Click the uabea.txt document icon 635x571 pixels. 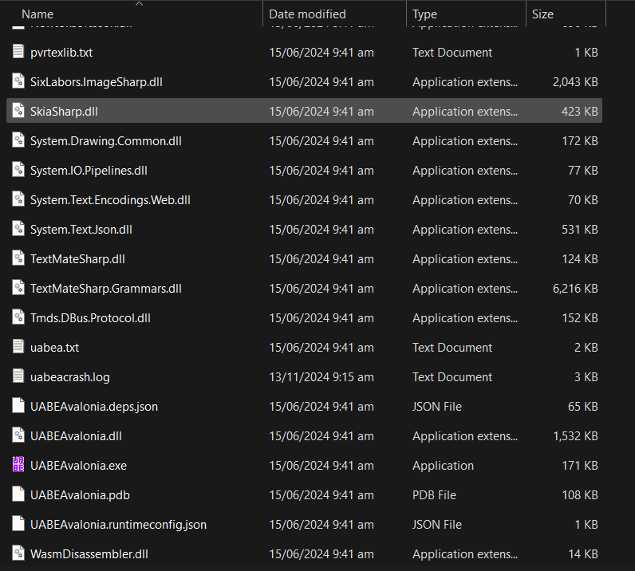(18, 347)
